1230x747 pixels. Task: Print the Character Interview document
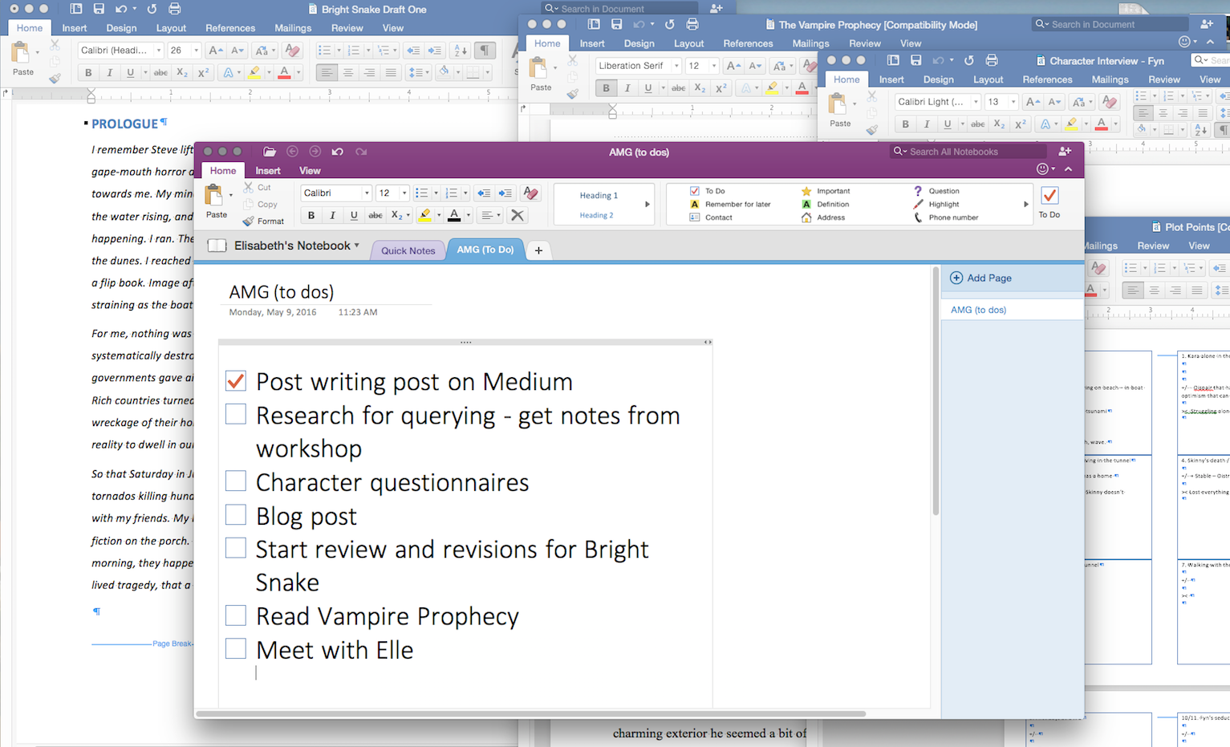pyautogui.click(x=992, y=60)
